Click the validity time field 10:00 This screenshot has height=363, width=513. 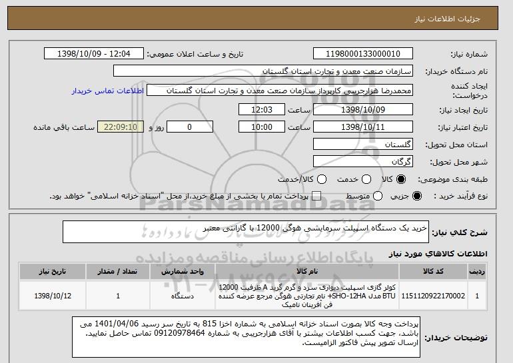[262, 127]
